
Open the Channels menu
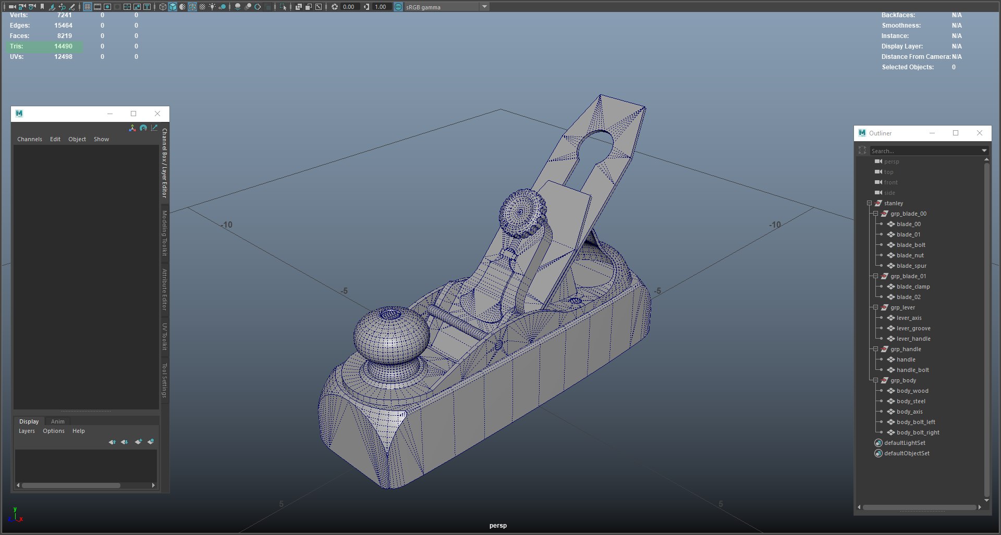(x=30, y=139)
